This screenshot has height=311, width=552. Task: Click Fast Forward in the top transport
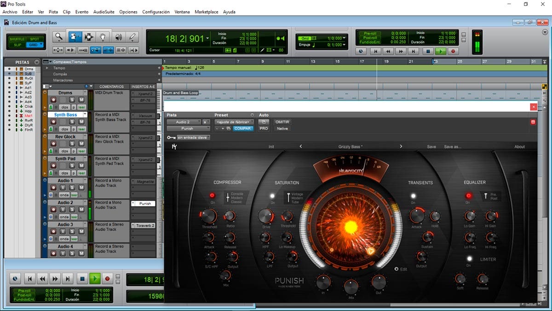pyautogui.click(x=401, y=52)
